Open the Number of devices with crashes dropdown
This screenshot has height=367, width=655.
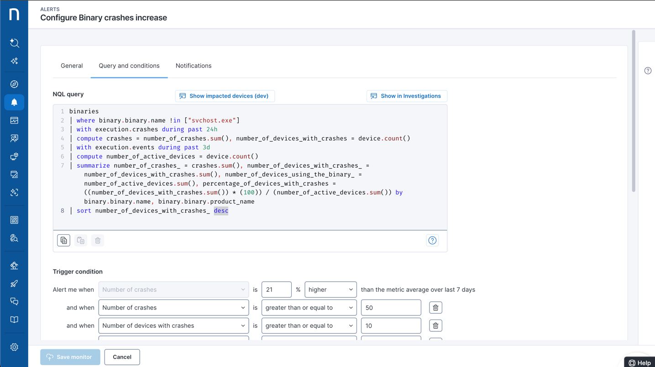click(x=173, y=326)
